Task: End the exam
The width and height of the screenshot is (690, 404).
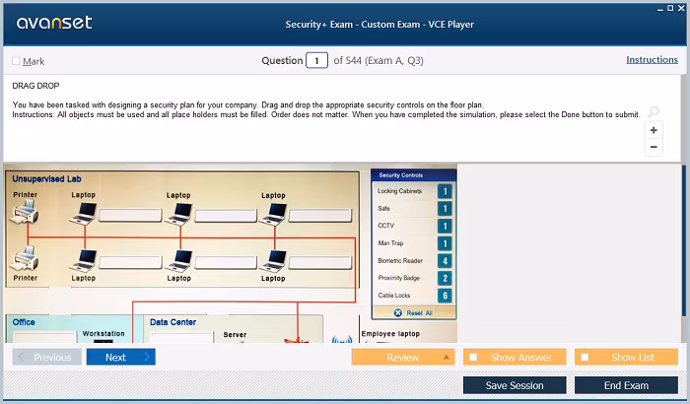Action: pyautogui.click(x=626, y=385)
